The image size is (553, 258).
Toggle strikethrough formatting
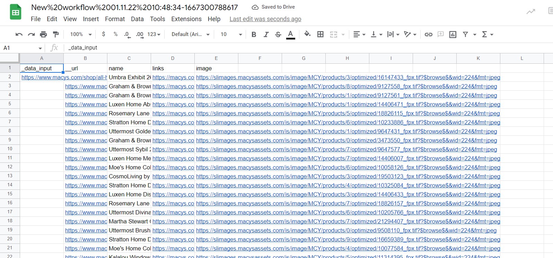point(278,34)
